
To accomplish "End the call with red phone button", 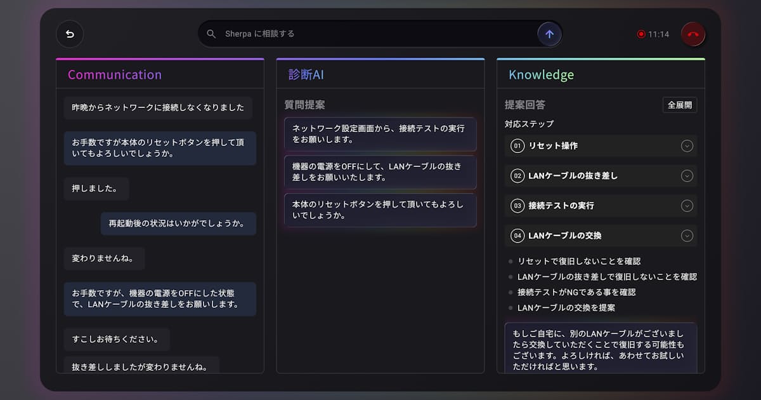I will (693, 34).
